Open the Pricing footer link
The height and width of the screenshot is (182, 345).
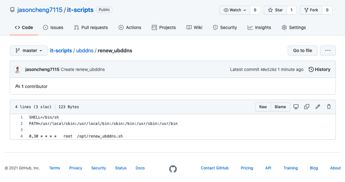(x=247, y=168)
